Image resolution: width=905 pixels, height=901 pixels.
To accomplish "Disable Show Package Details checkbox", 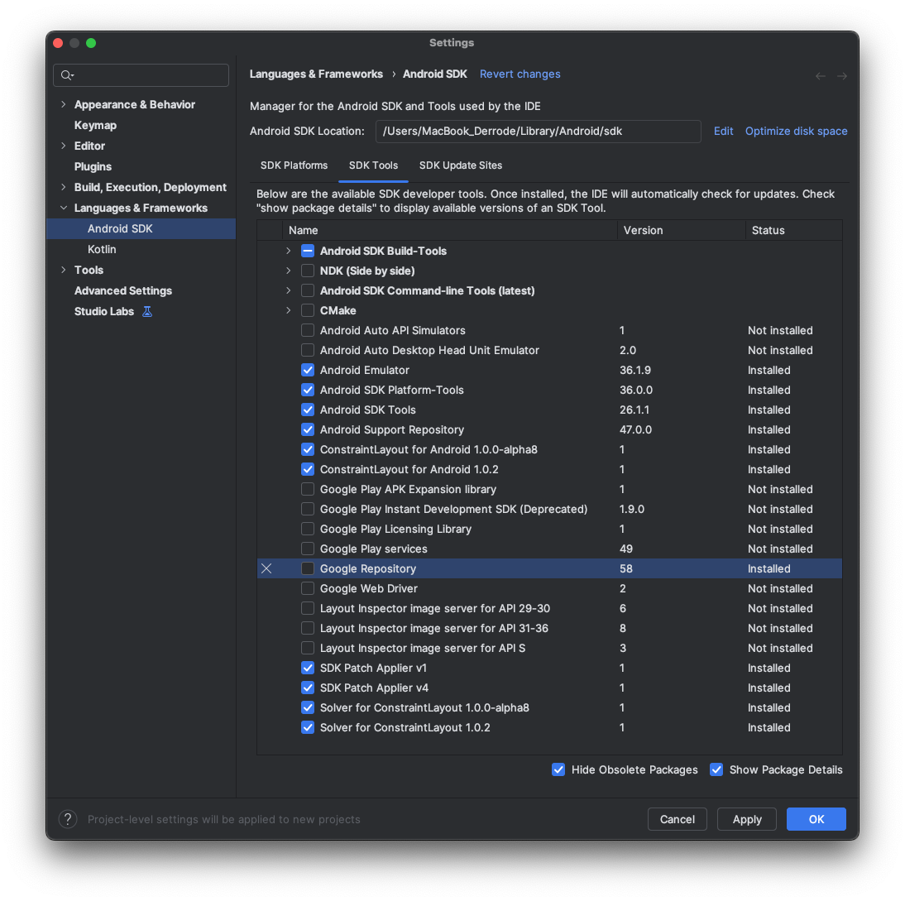I will pos(716,769).
